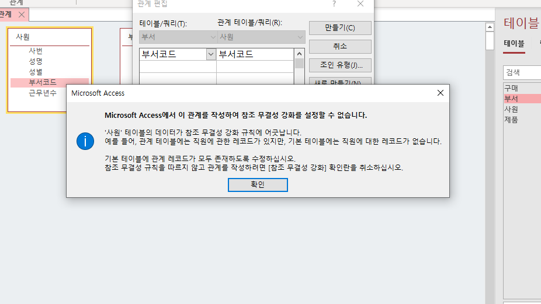Image resolution: width=541 pixels, height=304 pixels.
Task: Click the scroll up arrow of the relationships pane
Action: [490, 27]
